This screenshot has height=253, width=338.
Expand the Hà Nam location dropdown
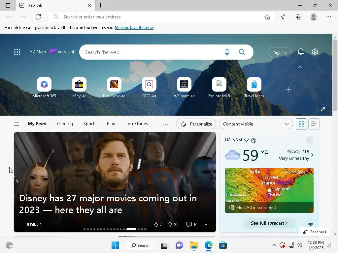[x=246, y=140]
